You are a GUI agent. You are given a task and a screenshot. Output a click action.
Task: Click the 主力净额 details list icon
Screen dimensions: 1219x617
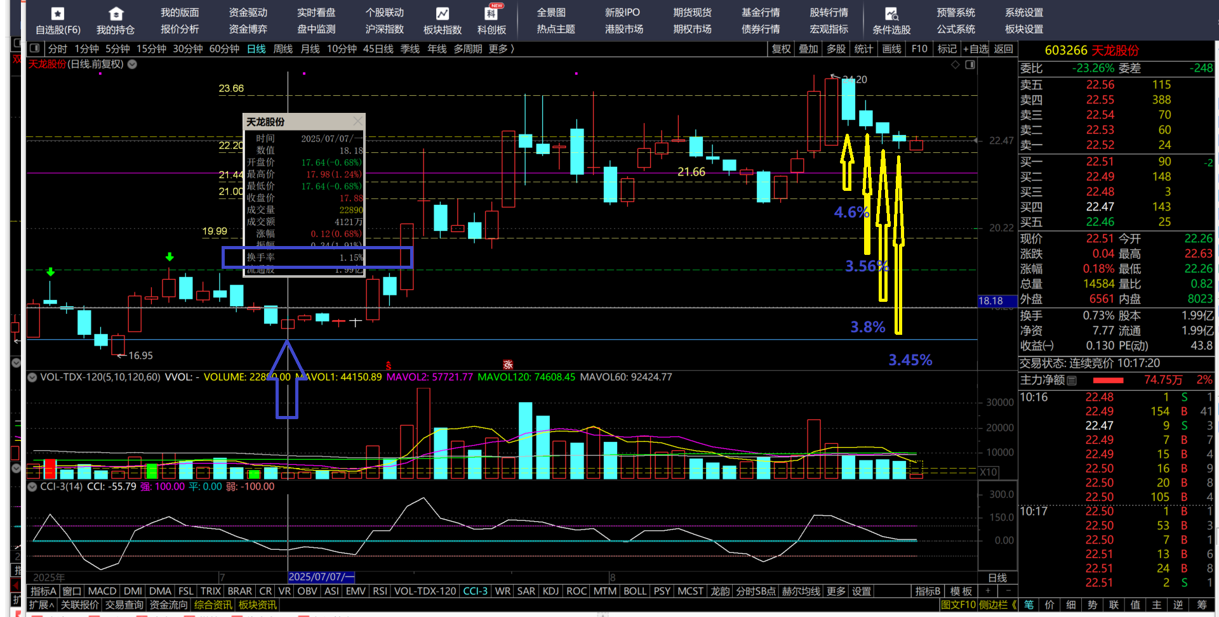(x=1072, y=380)
